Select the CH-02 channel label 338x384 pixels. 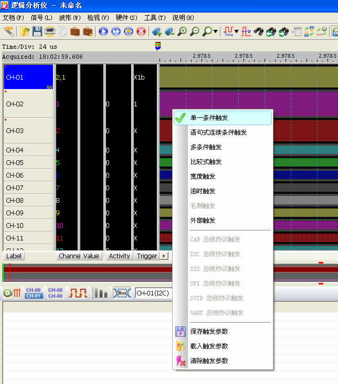click(28, 104)
